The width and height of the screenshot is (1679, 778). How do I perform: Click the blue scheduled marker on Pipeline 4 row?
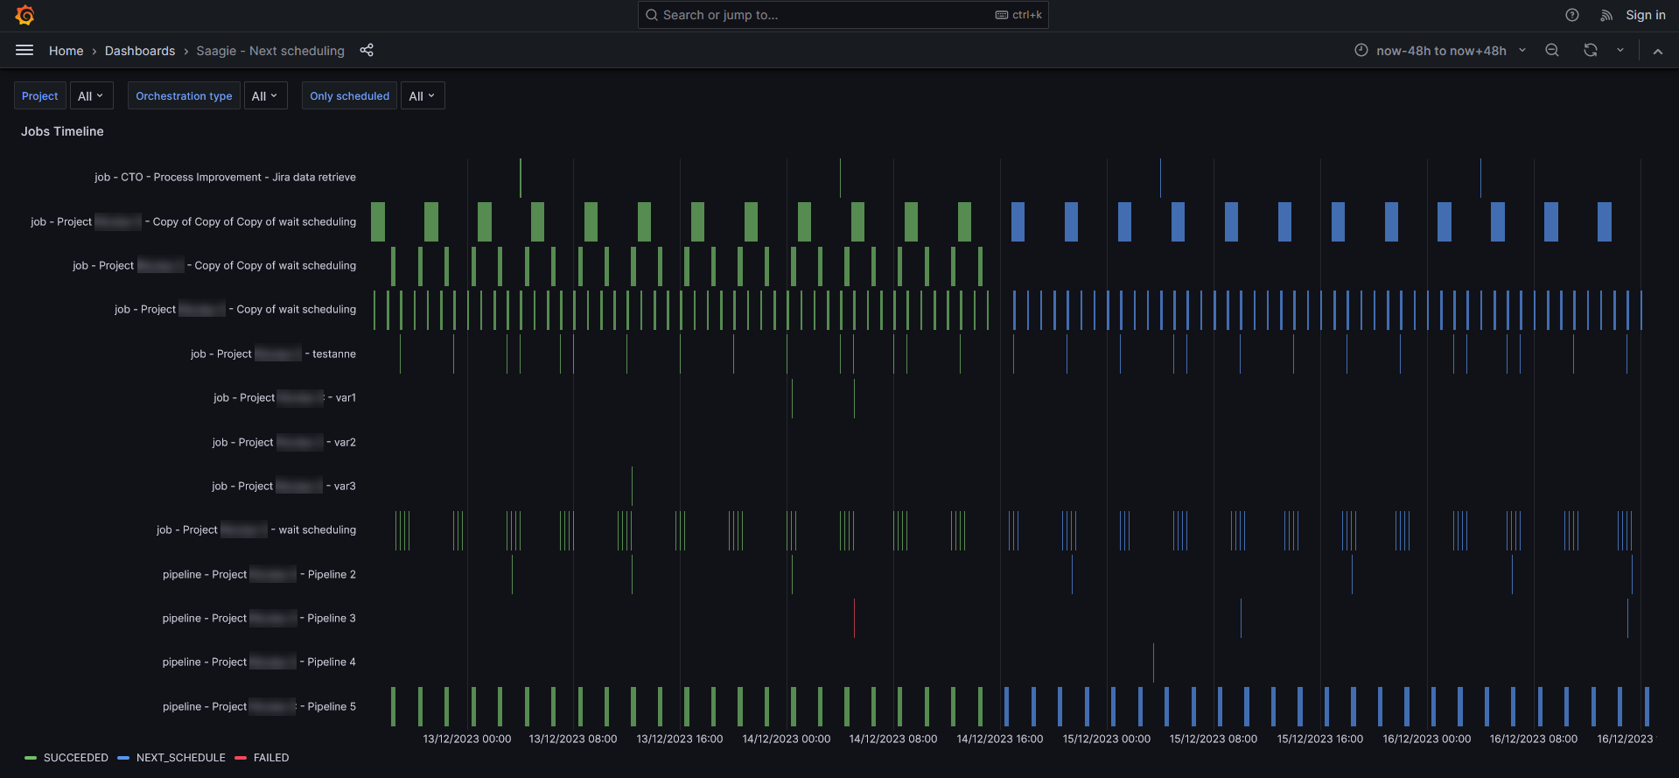(x=1153, y=662)
